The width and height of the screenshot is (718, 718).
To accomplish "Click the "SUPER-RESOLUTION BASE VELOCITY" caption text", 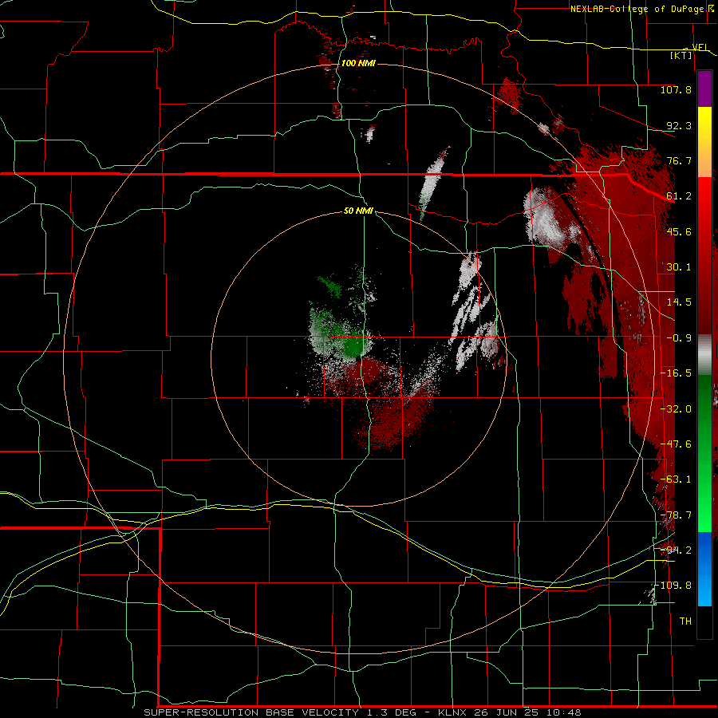I will 251,712.
